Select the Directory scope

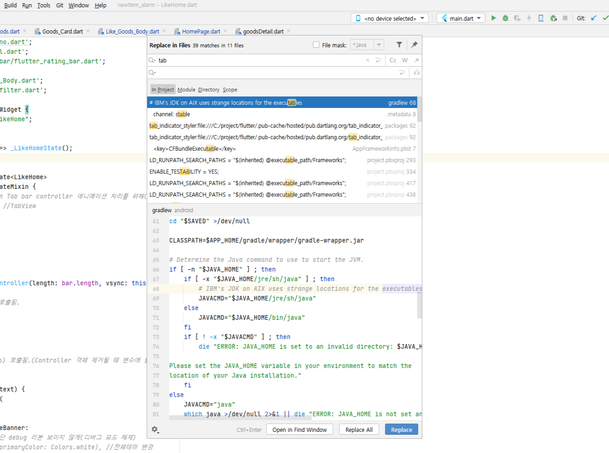(209, 90)
